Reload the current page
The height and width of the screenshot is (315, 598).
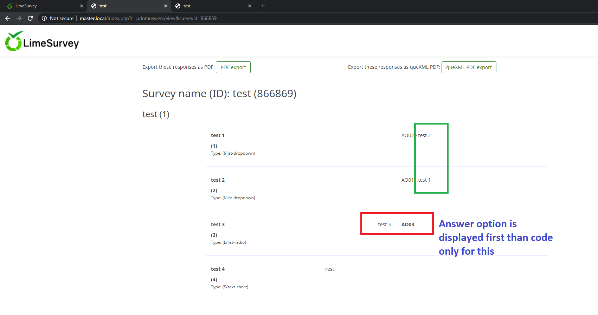click(x=30, y=18)
